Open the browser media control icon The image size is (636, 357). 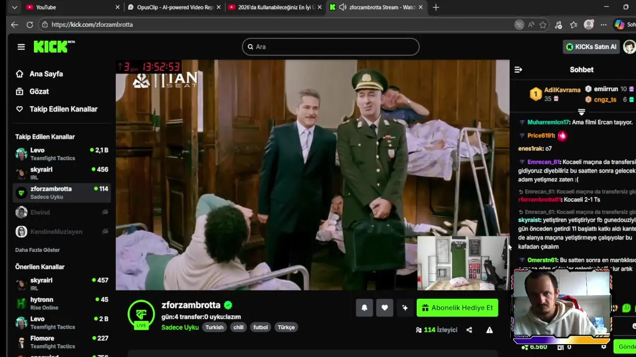(x=558, y=24)
